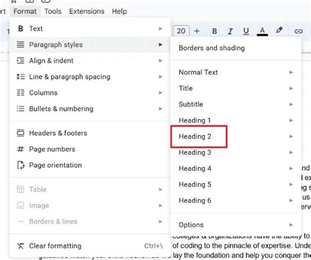This screenshot has width=311, height=260.
Task: Expand the arrow beside Paragraph styles
Action: pyautogui.click(x=161, y=45)
